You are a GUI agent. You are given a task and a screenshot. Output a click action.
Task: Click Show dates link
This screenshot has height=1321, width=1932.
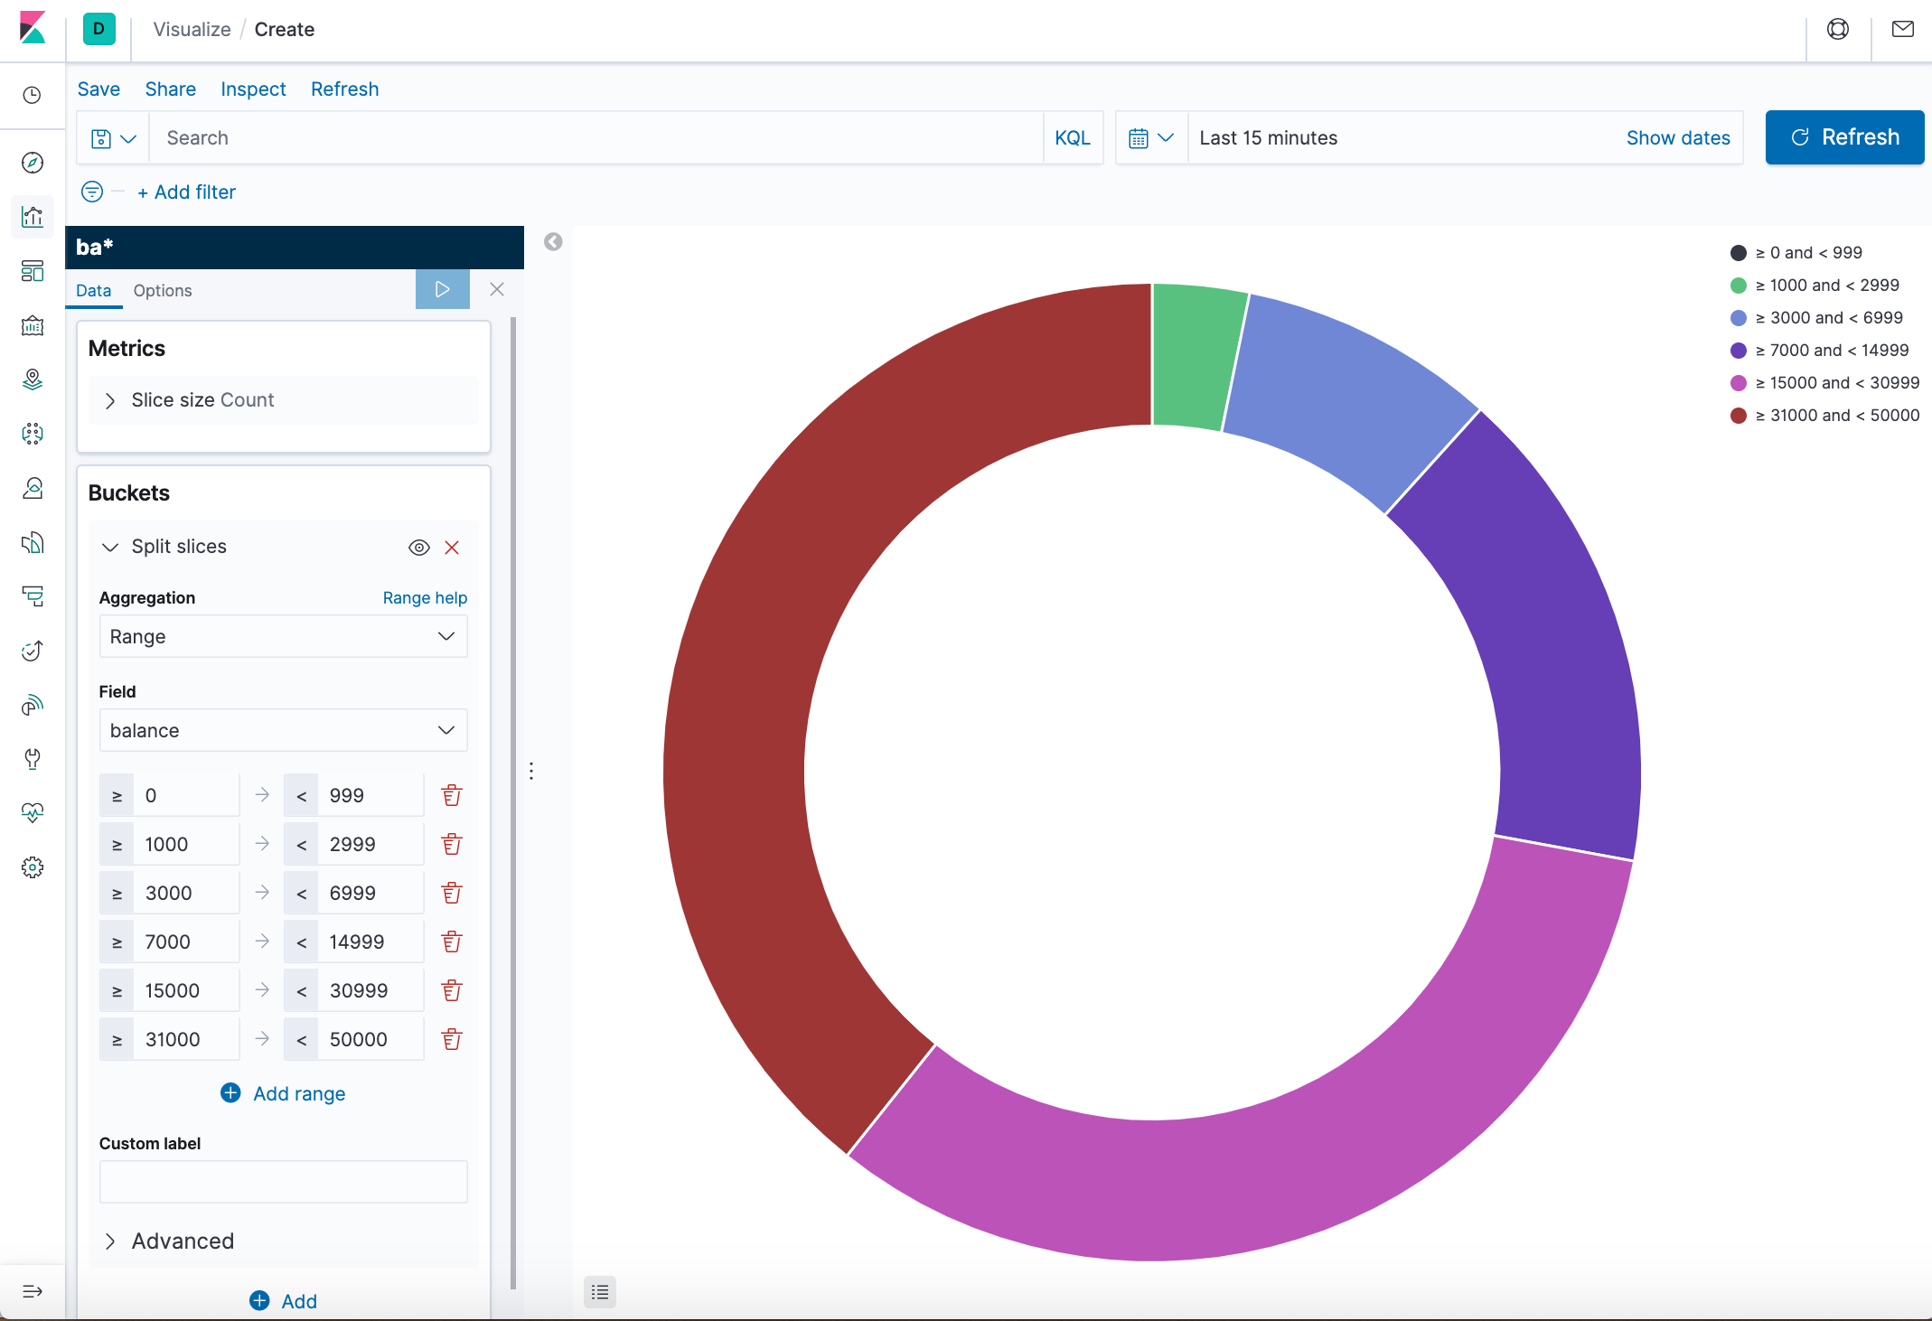[x=1678, y=137]
